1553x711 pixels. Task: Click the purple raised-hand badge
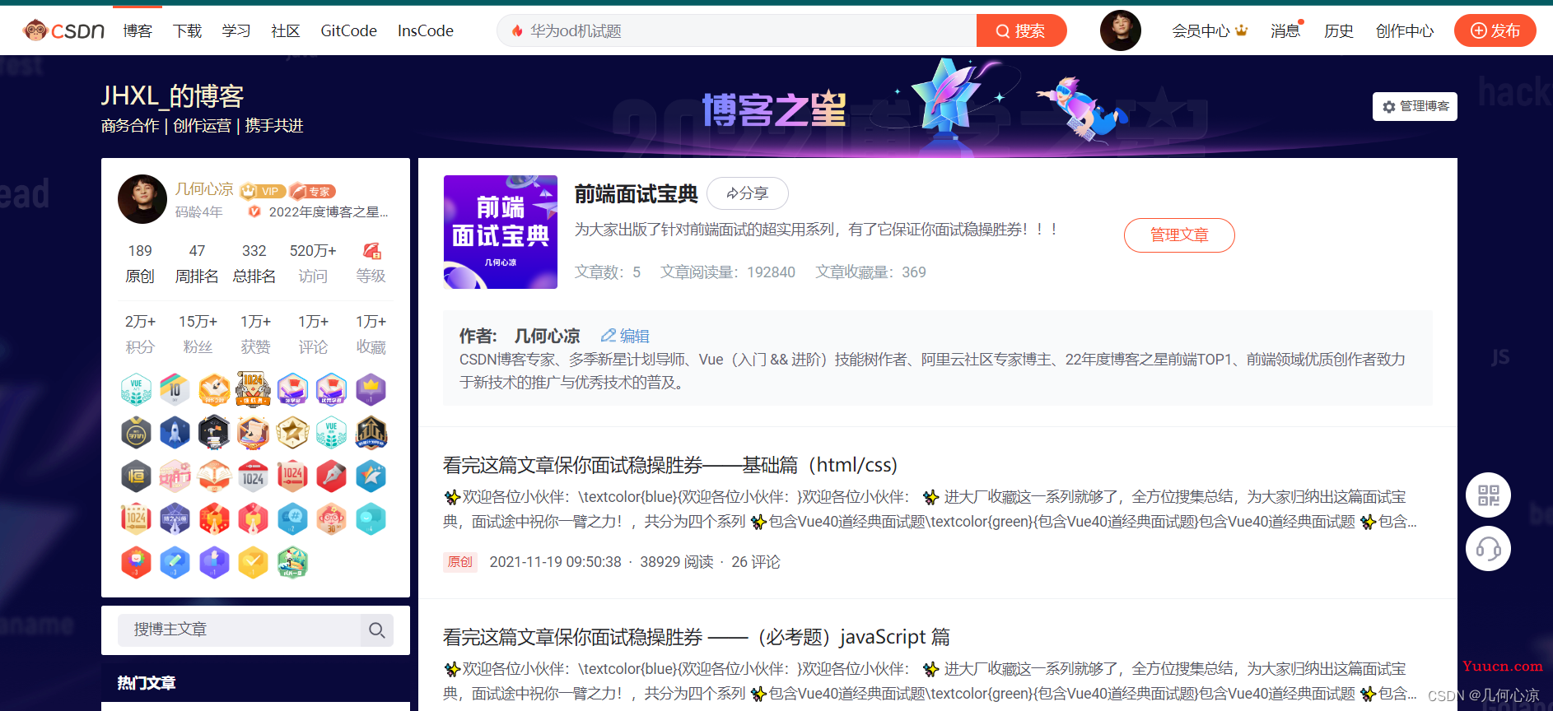214,562
